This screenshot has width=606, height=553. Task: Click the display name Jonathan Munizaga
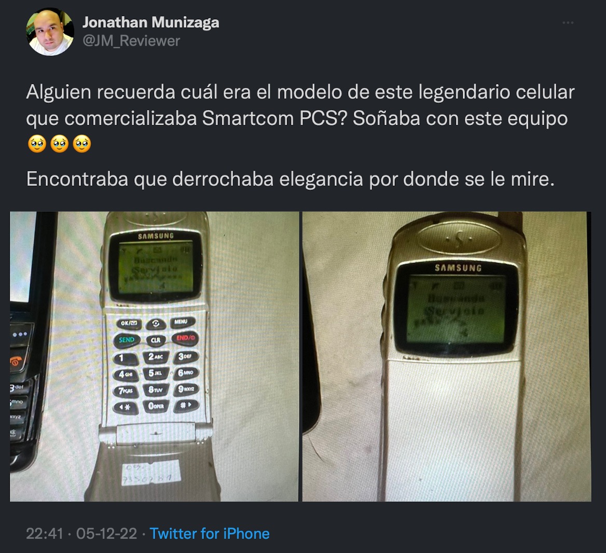(x=151, y=22)
